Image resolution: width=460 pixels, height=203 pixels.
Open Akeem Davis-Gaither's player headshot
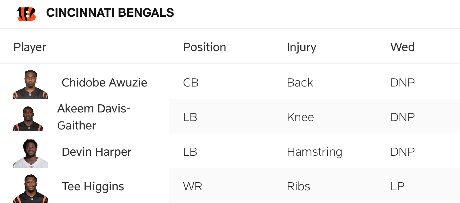(28, 119)
